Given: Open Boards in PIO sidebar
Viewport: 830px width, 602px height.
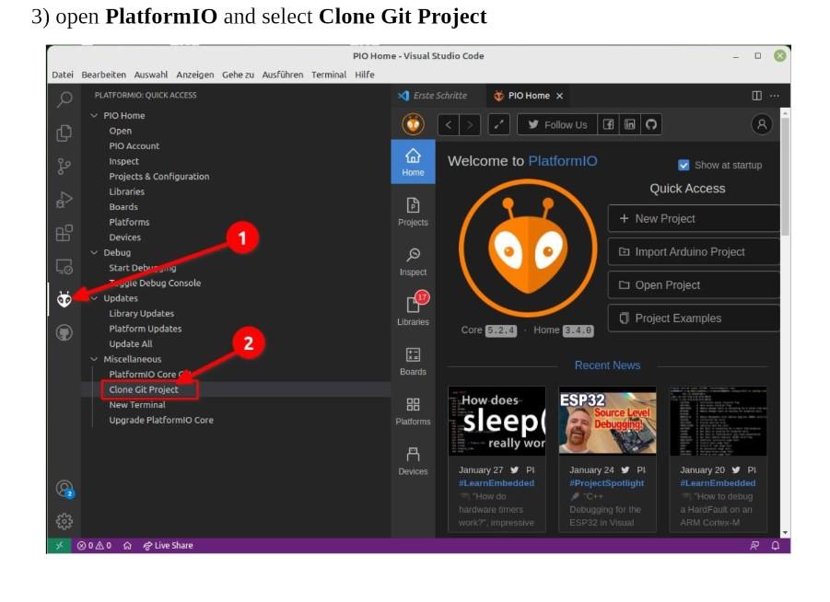Looking at the screenshot, I should click(x=413, y=361).
